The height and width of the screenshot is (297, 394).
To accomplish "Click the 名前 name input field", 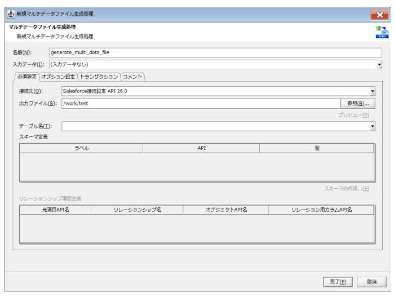I will [x=215, y=52].
